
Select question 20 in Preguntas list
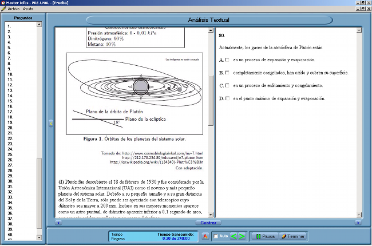pyautogui.click(x=10, y=128)
